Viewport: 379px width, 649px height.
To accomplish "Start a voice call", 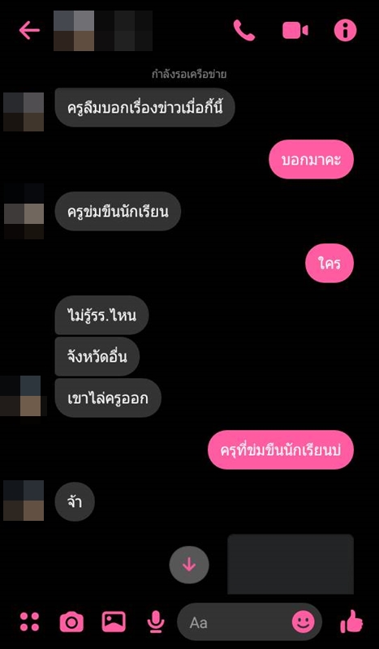I will click(244, 30).
